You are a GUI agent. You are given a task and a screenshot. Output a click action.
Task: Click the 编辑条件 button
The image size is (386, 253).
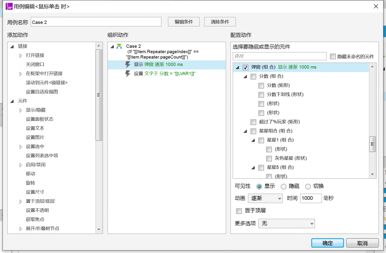(x=184, y=22)
